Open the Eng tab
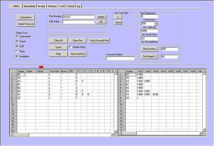 (x=78, y=6)
